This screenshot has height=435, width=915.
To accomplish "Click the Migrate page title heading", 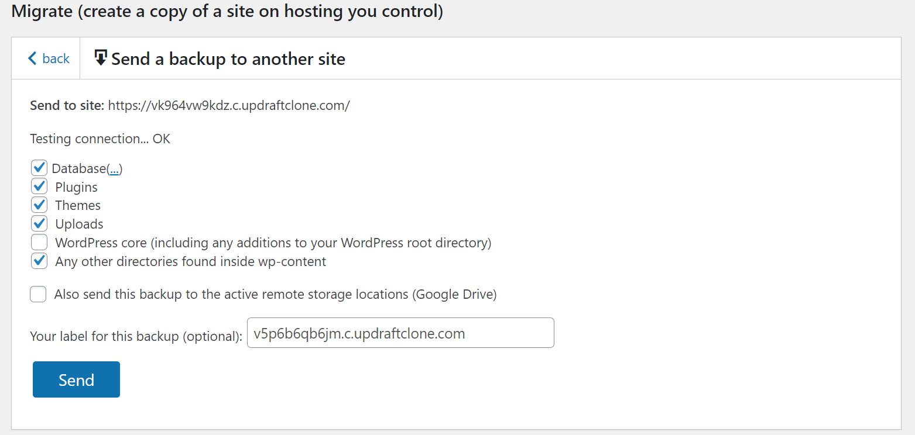I will click(x=227, y=12).
